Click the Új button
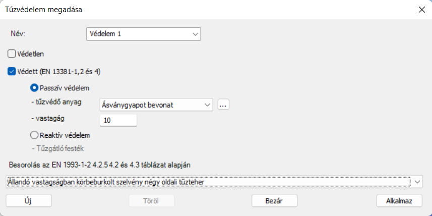432x216 pixels. point(28,200)
